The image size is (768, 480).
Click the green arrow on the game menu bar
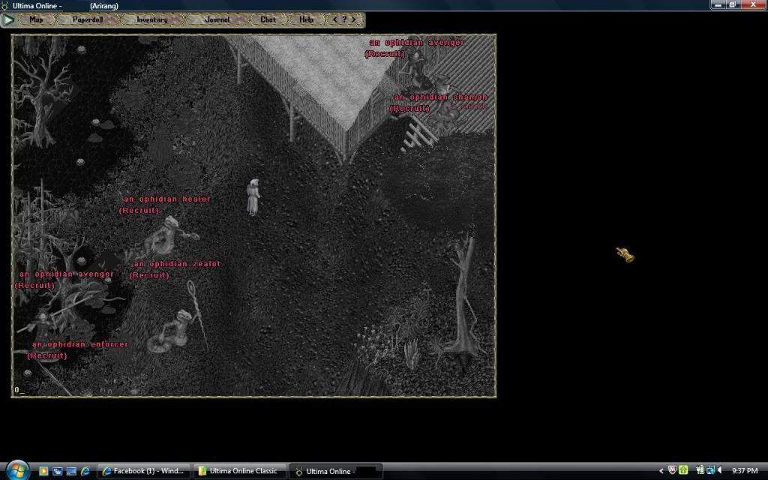8,20
